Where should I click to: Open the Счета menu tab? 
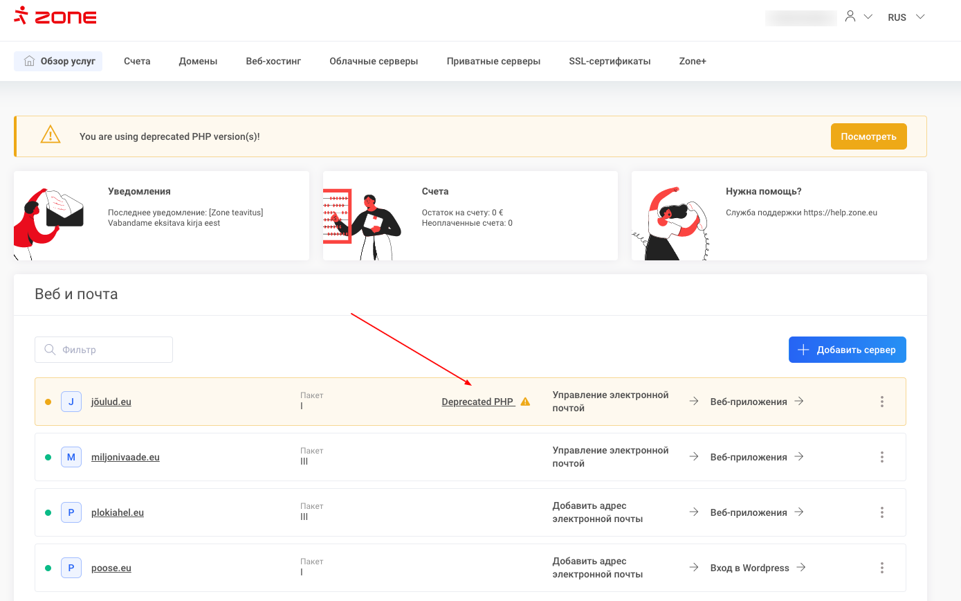137,61
